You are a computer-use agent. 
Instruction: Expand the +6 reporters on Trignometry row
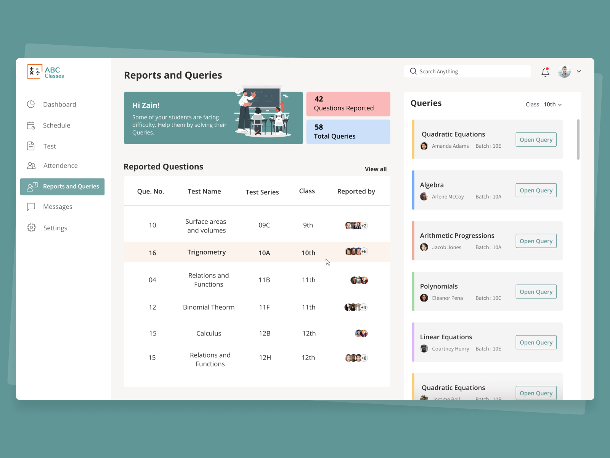[x=364, y=252]
